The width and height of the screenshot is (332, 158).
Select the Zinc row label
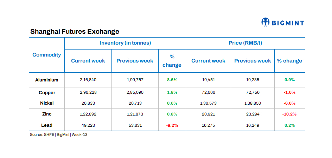tap(47, 114)
